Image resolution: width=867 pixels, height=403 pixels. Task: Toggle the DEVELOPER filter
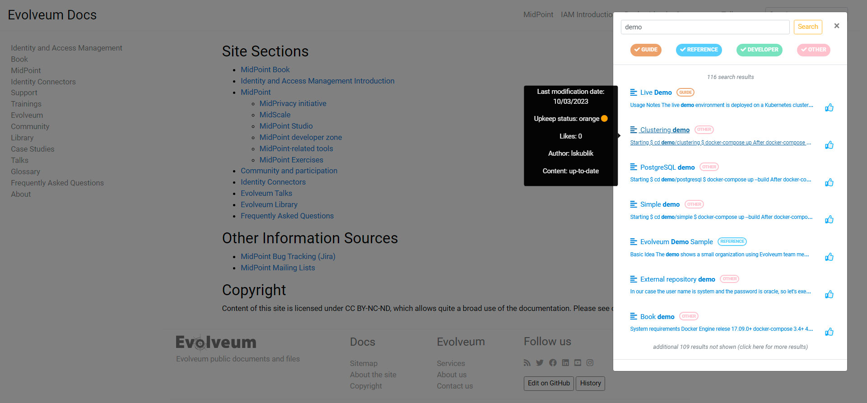click(759, 50)
